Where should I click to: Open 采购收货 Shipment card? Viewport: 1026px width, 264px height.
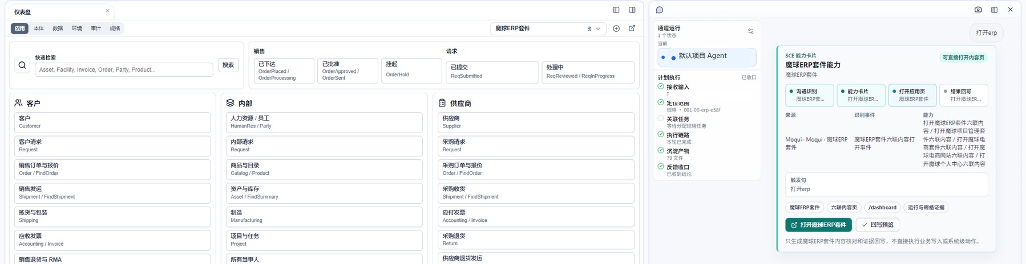click(536, 193)
